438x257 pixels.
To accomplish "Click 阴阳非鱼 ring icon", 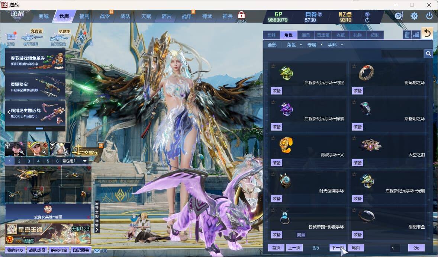I will [367, 216].
